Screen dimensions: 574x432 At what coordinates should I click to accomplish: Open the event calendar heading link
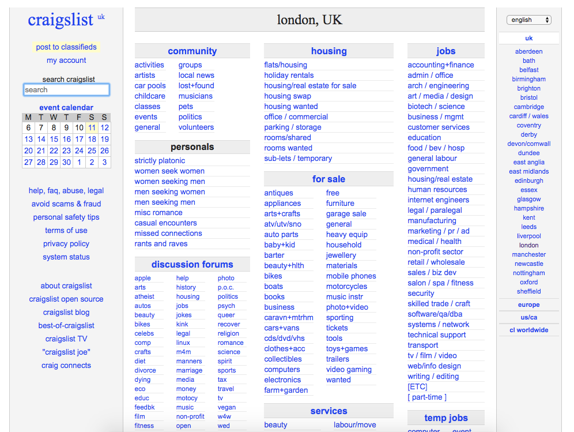[66, 107]
